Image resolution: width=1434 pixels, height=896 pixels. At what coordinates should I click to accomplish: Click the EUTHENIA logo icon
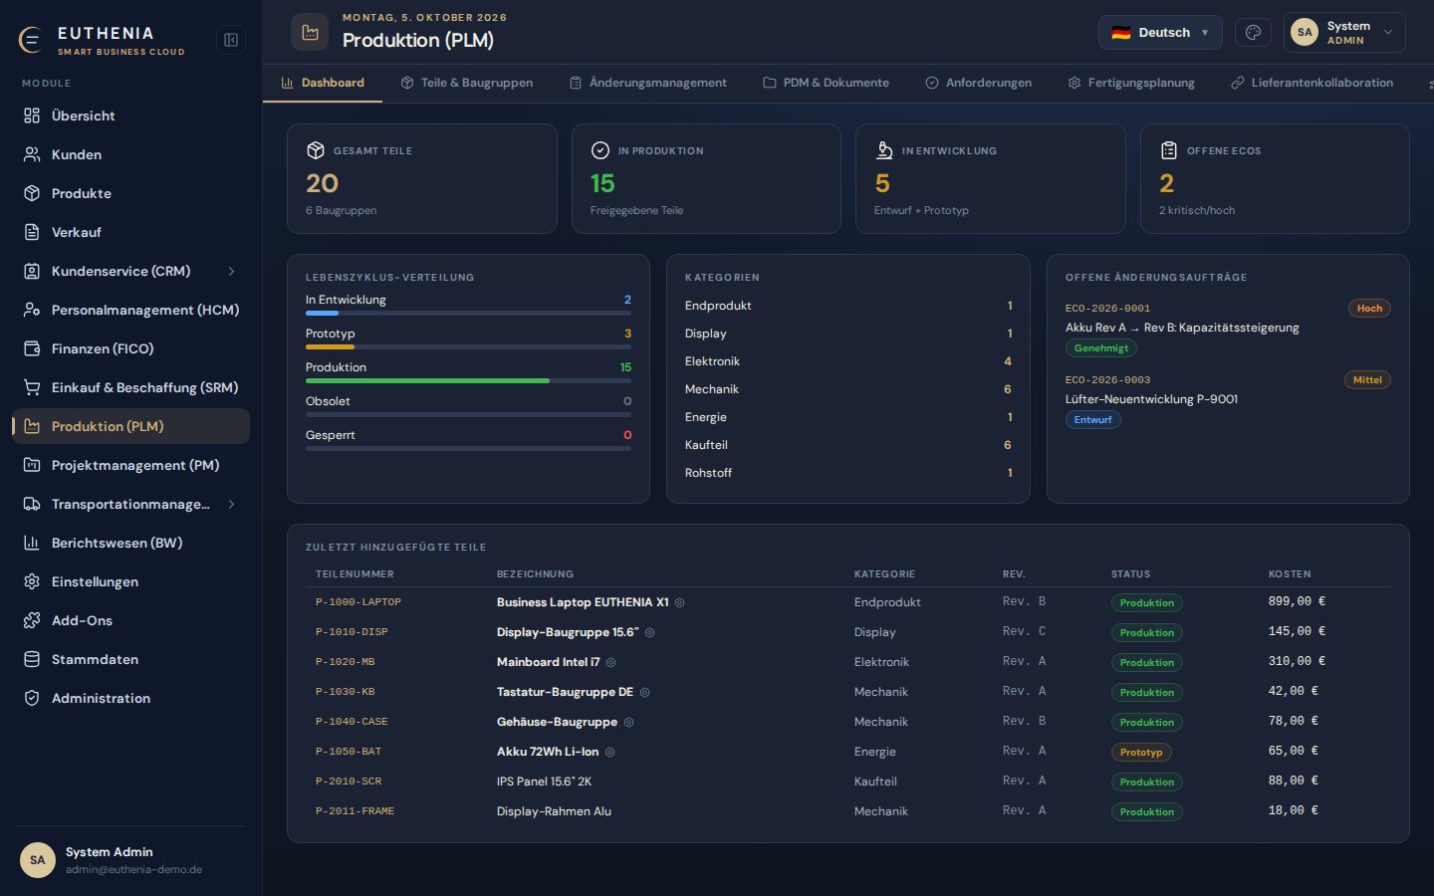pyautogui.click(x=31, y=40)
